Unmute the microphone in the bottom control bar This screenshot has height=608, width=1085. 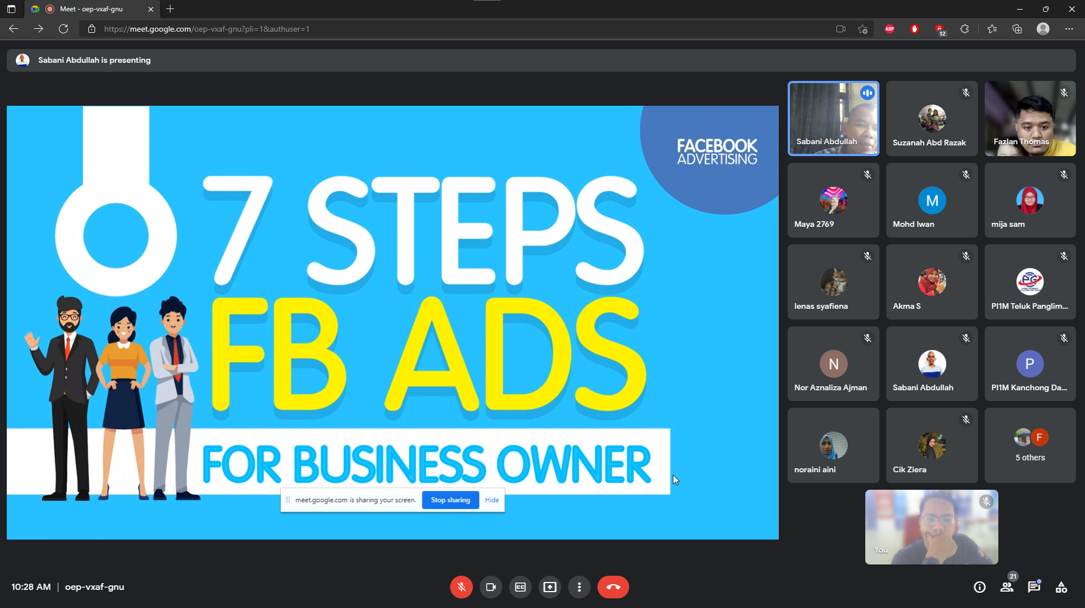tap(461, 587)
